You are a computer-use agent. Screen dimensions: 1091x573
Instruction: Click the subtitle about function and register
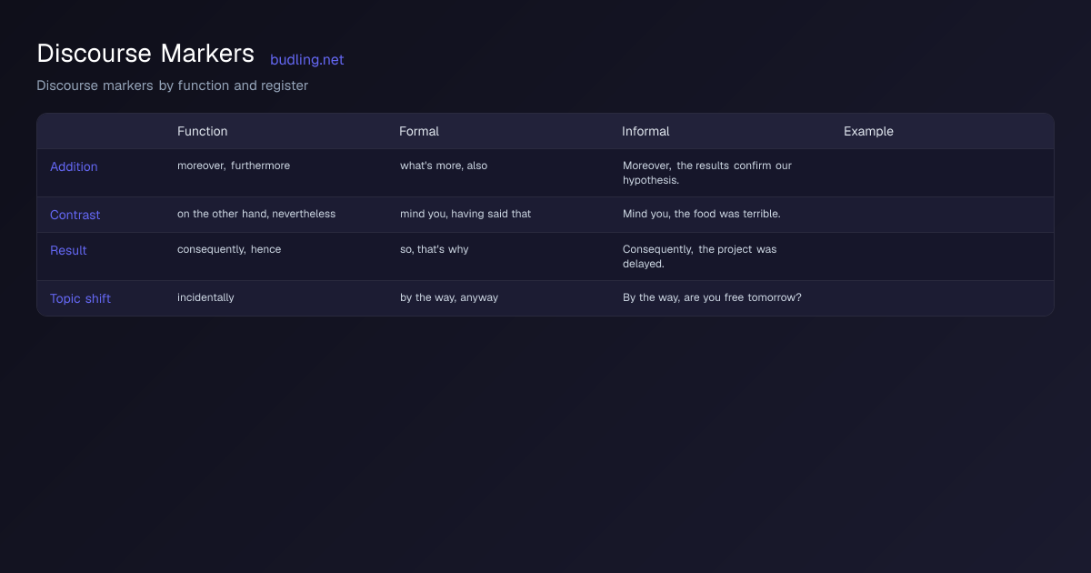172,85
